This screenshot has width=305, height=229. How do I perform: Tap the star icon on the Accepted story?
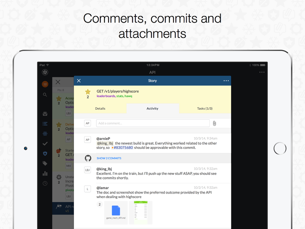click(x=59, y=98)
